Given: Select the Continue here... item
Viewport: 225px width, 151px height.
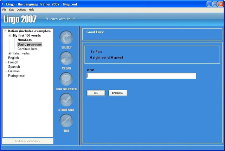Looking at the screenshot, I should (x=29, y=49).
